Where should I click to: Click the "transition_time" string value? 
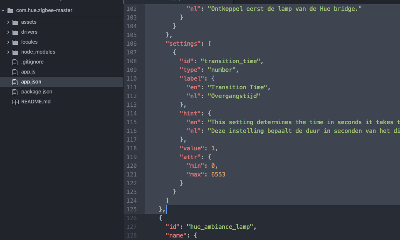pos(230,61)
